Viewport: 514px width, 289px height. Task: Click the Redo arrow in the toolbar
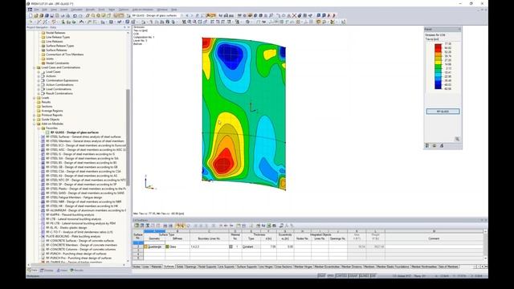click(x=80, y=15)
